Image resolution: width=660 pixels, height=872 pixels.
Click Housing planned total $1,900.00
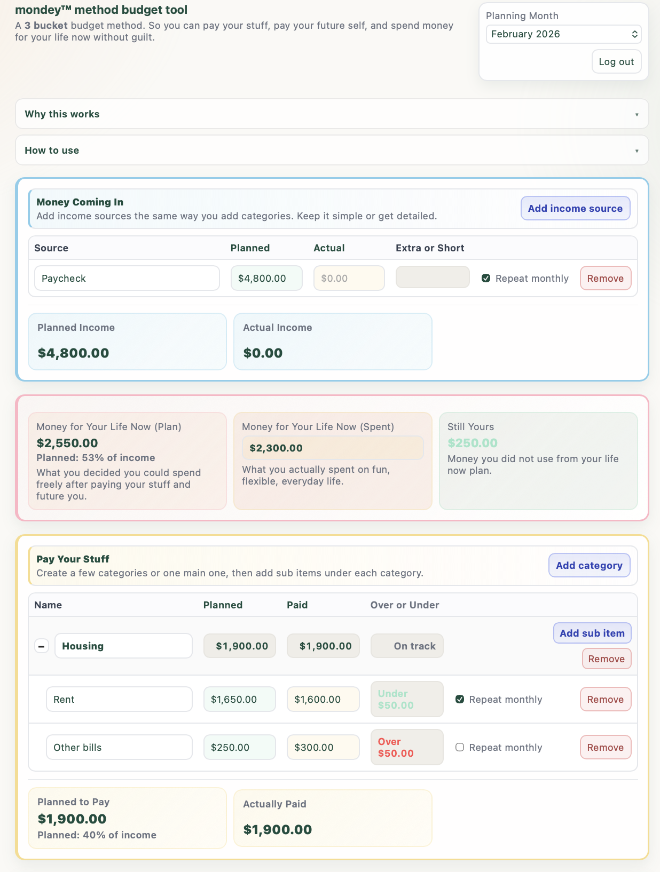240,646
